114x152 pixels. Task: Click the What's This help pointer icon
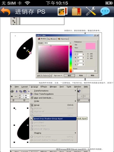[x=79, y=91]
